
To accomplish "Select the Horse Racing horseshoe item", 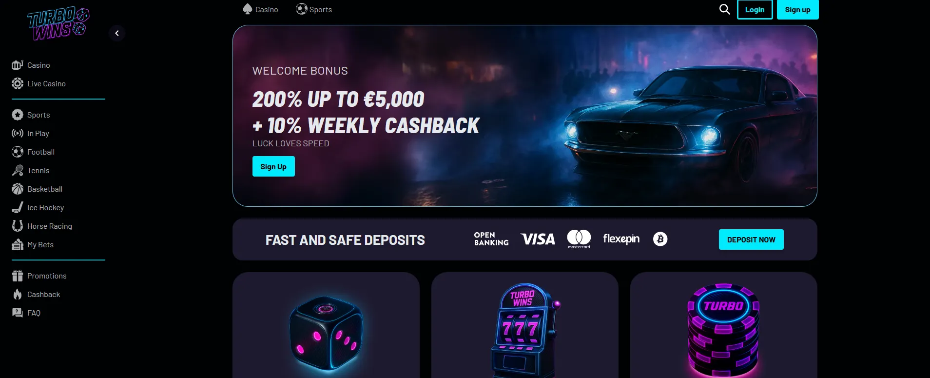I will [x=42, y=226].
